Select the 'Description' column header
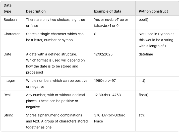The image size is (180, 132). coord(36,11)
